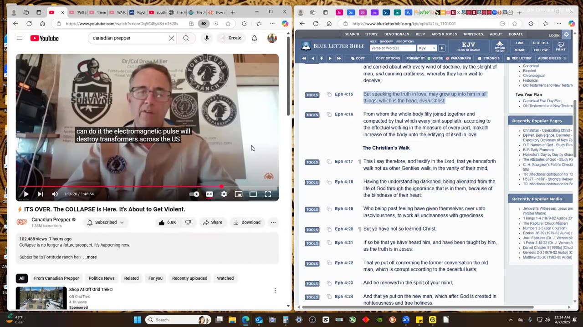Submit Bible search with the arrow button
The width and height of the screenshot is (583, 327).
[x=442, y=48]
